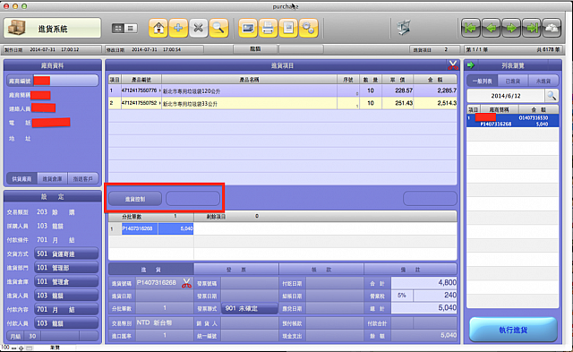Switch to 已進貨 tab
The image size is (573, 352).
(513, 81)
